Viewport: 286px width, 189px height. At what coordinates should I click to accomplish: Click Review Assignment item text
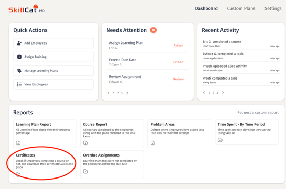click(125, 77)
